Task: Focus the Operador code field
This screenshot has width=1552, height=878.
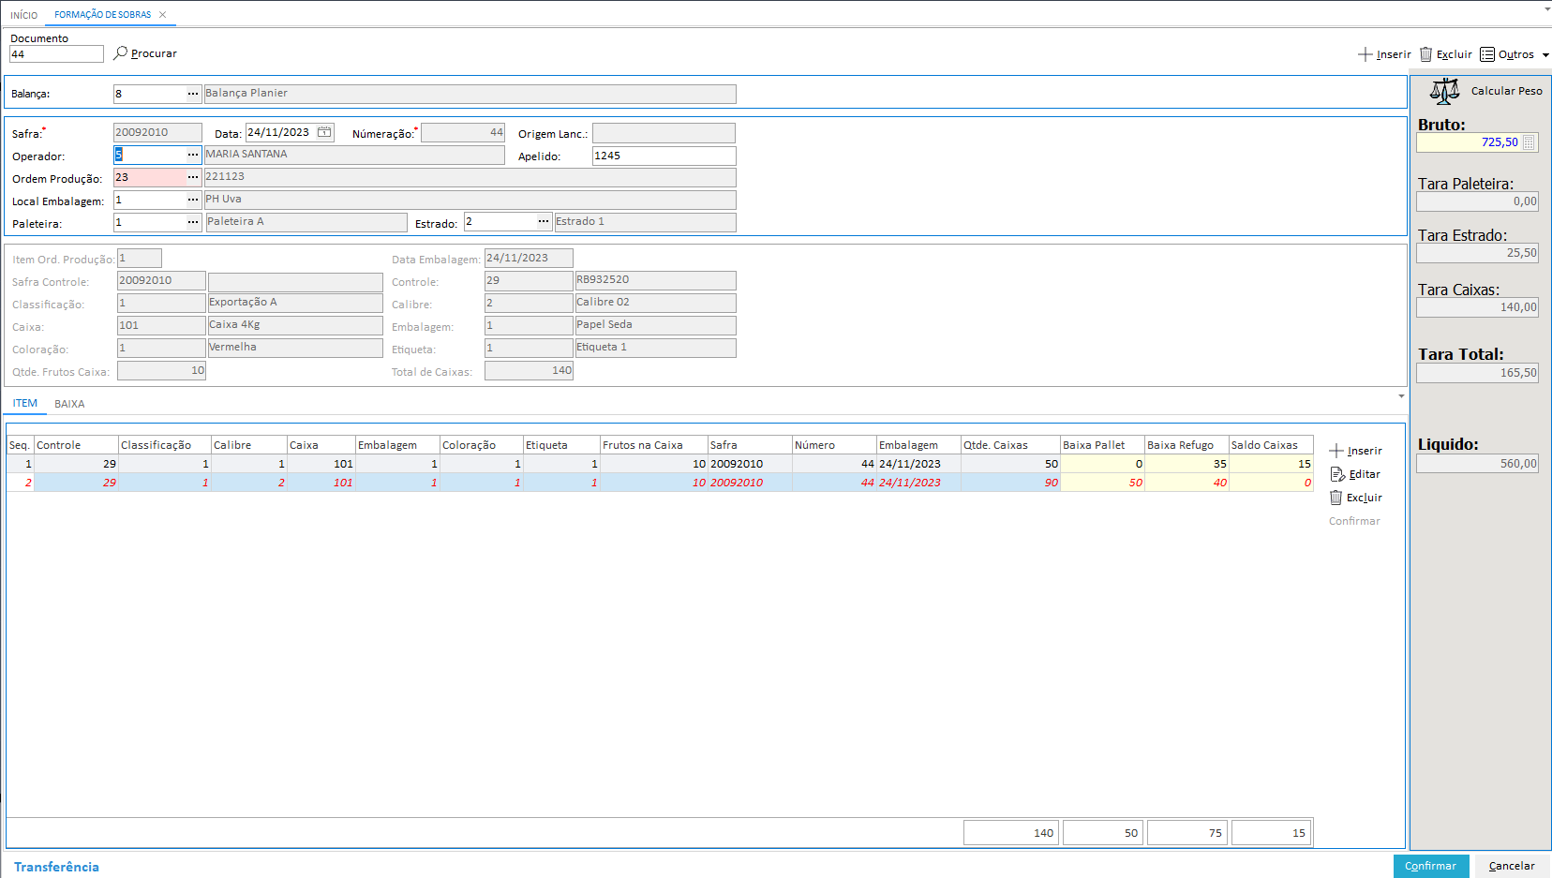Action: pyautogui.click(x=149, y=155)
